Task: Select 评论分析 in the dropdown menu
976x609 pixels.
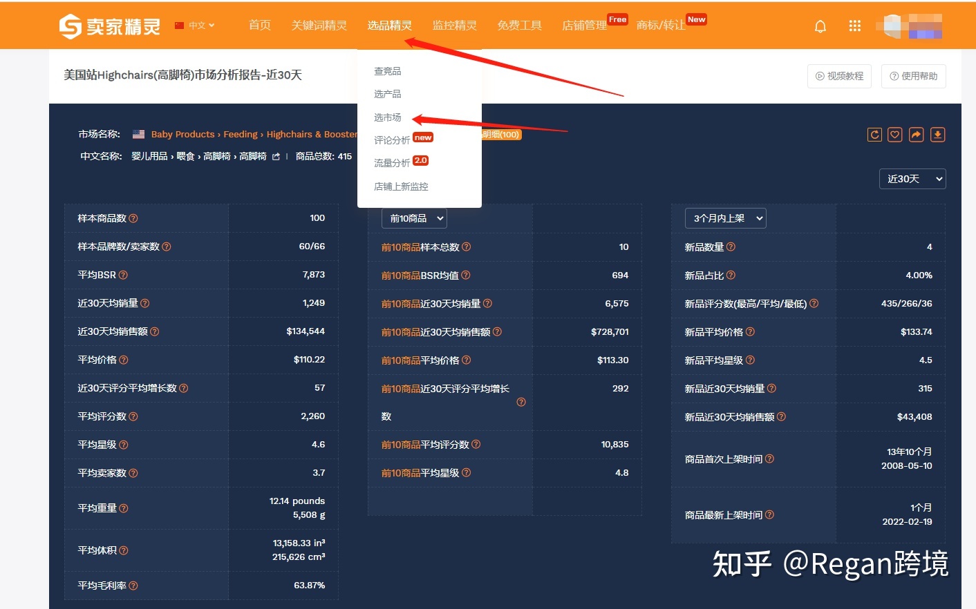Action: coord(392,140)
